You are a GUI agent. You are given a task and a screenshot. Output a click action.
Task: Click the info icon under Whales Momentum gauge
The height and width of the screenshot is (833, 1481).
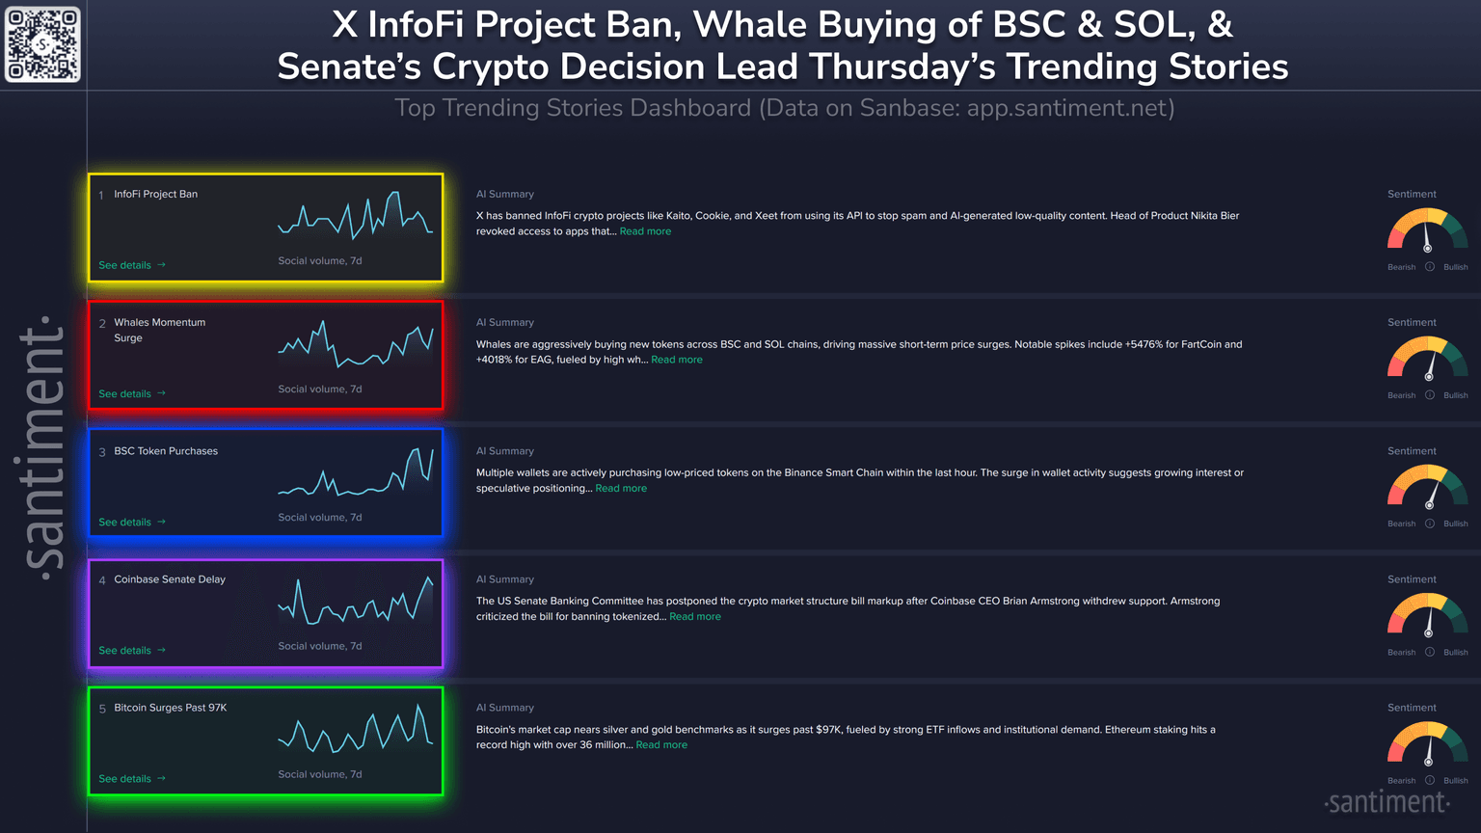[1430, 395]
